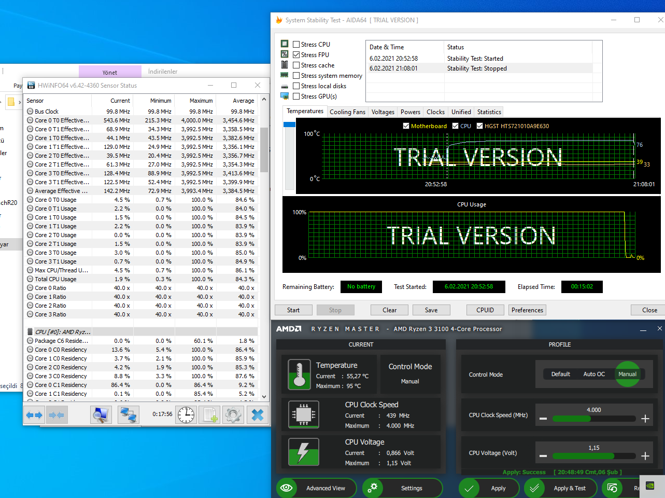Switch to Unified tab

tap(461, 112)
